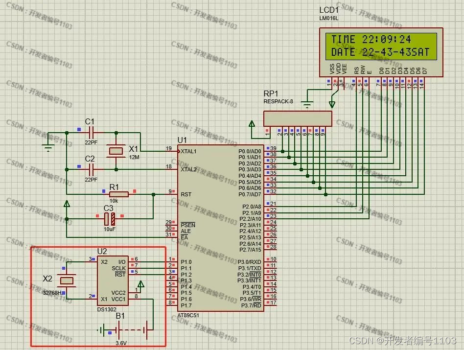The image size is (464, 350).
Task: Select the RP1 RESPACK-8 resistor pack body
Action: [x=298, y=118]
